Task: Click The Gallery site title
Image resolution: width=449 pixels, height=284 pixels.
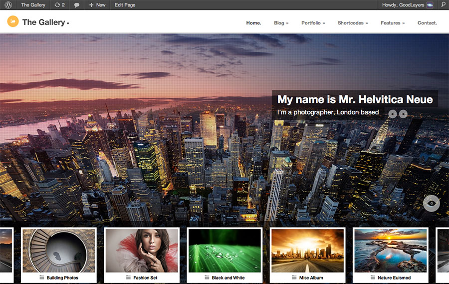Action: coord(45,22)
